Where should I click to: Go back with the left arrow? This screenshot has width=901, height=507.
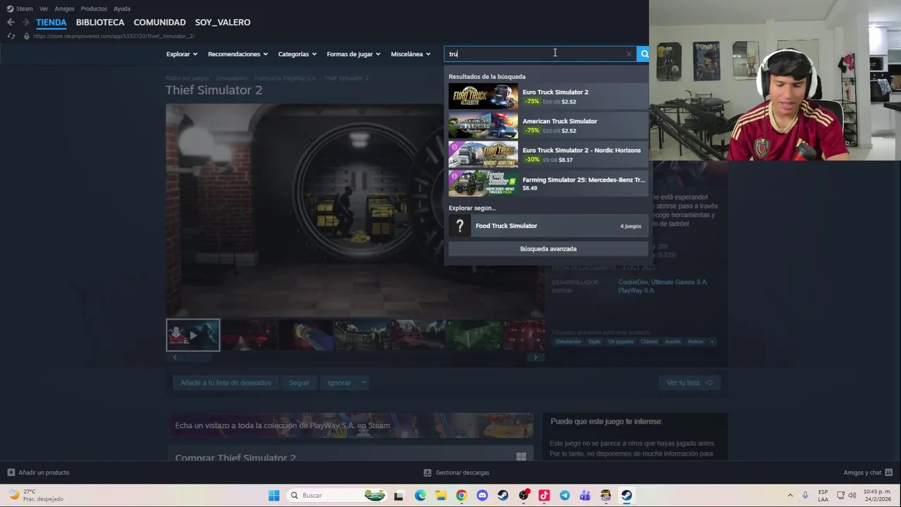[x=11, y=23]
